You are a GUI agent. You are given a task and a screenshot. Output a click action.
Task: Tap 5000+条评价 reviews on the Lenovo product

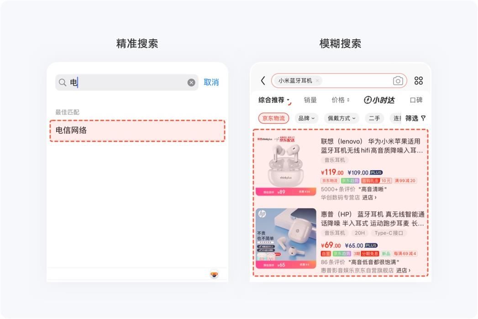point(338,189)
